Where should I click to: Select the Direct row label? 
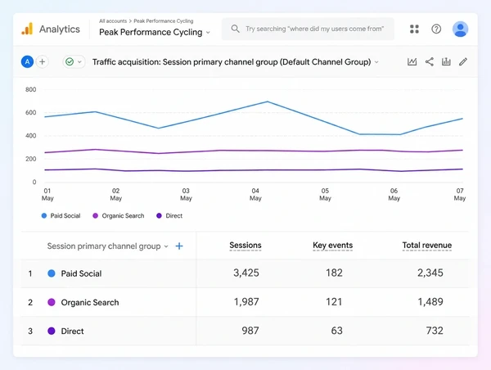click(72, 332)
